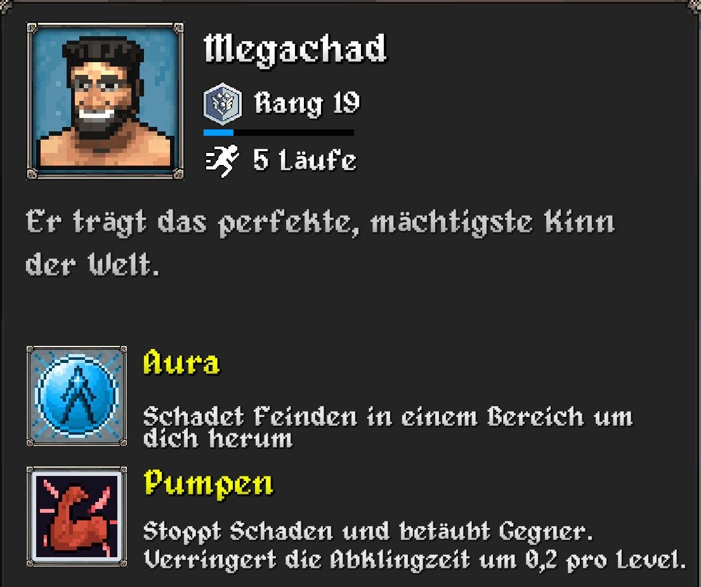The image size is (701, 587).
Task: Select the blue Aura ability icon
Action: tap(77, 395)
